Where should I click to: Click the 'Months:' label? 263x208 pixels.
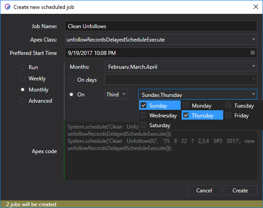coord(80,67)
